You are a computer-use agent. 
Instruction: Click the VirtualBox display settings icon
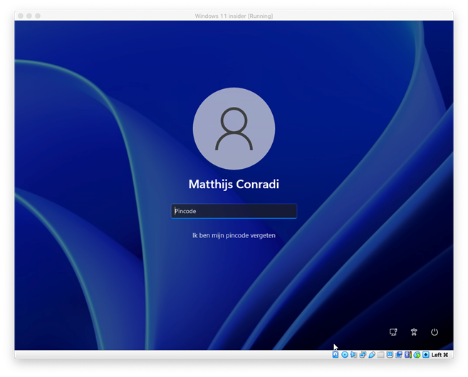[x=390, y=355]
